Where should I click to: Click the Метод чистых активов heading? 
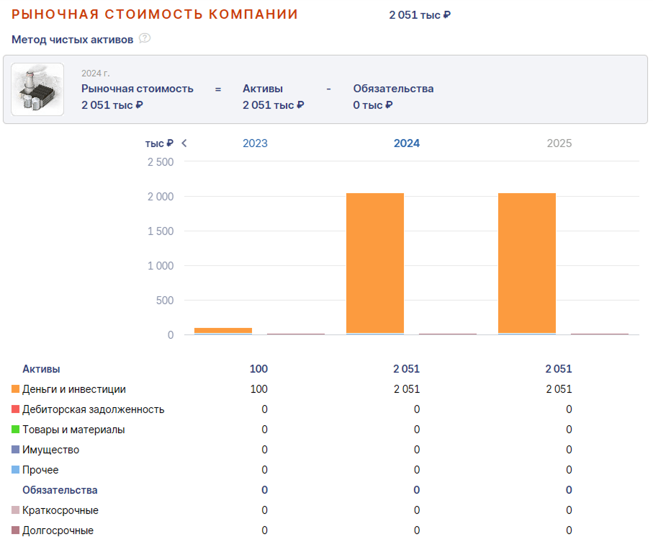[x=73, y=40]
